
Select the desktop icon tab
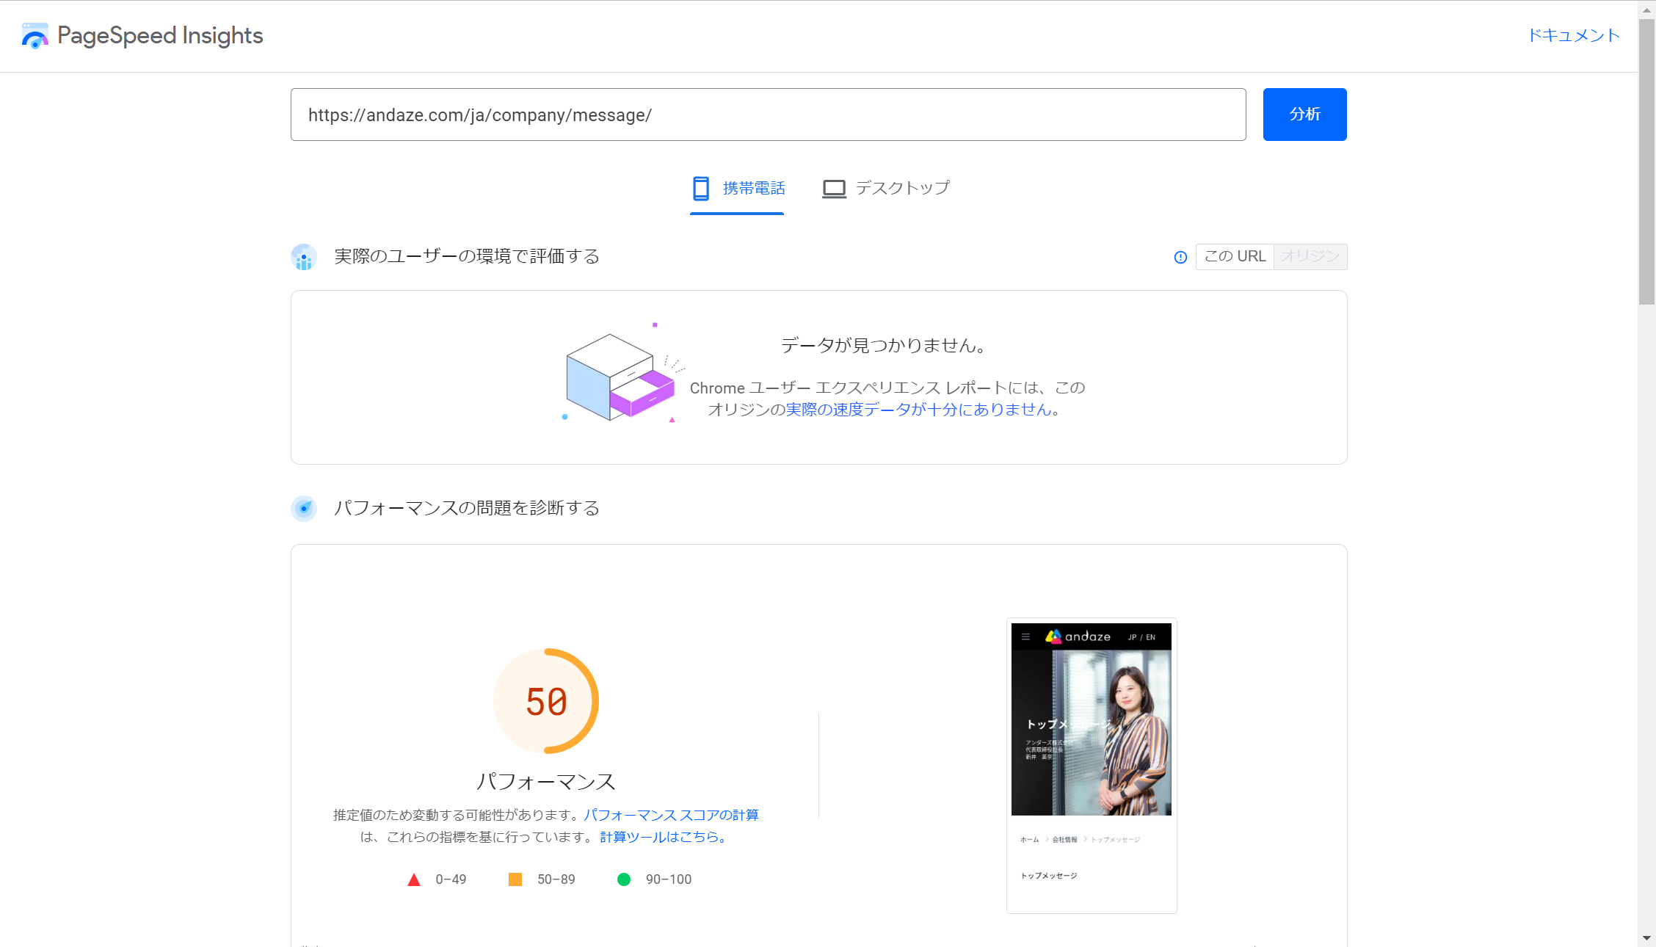pos(834,188)
